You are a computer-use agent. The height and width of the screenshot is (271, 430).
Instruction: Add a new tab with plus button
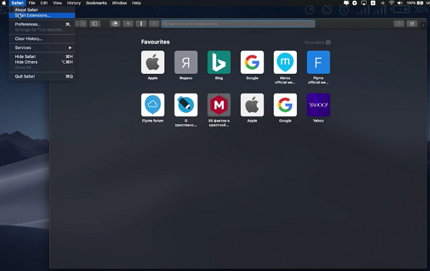[423, 25]
